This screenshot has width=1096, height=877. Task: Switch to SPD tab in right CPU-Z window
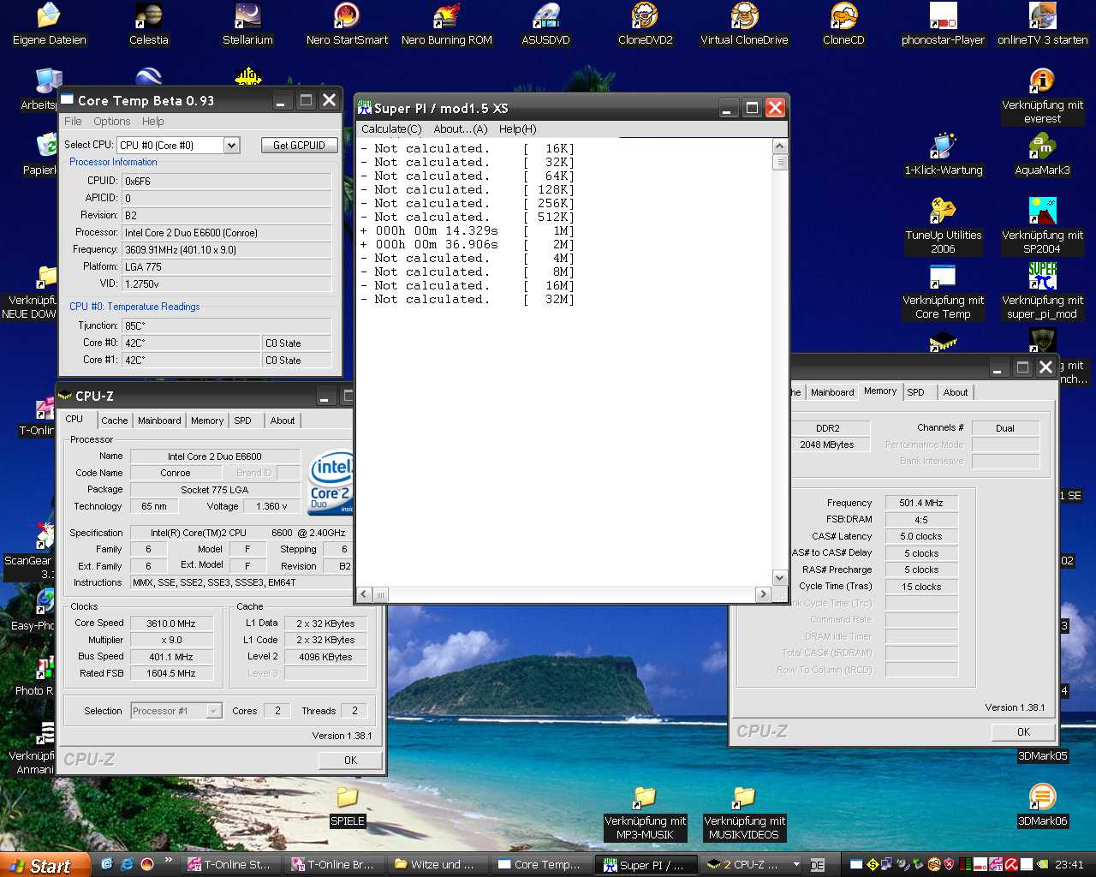(916, 392)
